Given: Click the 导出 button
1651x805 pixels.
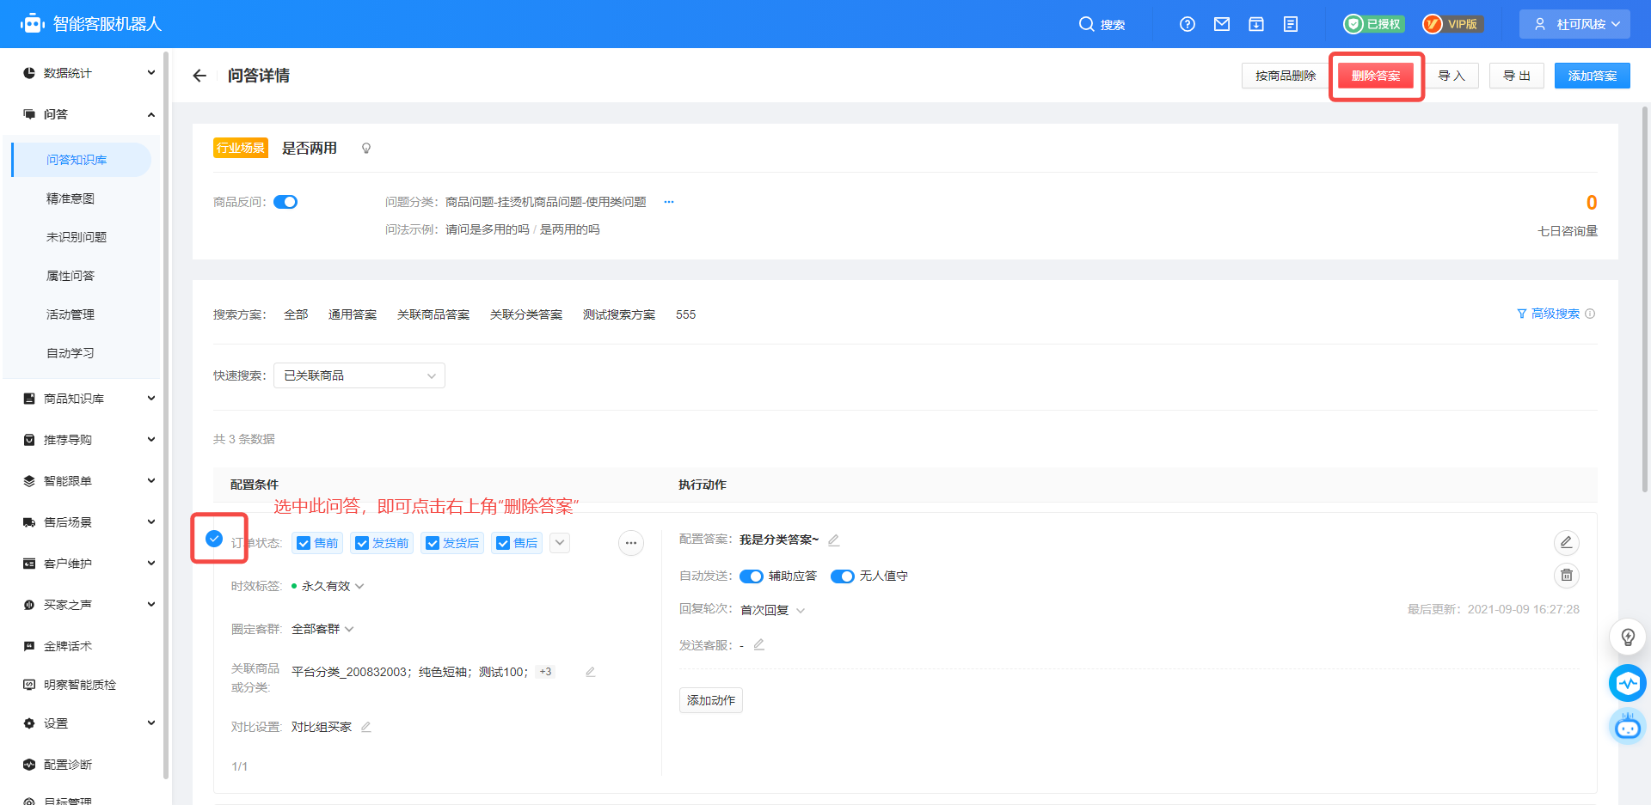Looking at the screenshot, I should coord(1517,76).
